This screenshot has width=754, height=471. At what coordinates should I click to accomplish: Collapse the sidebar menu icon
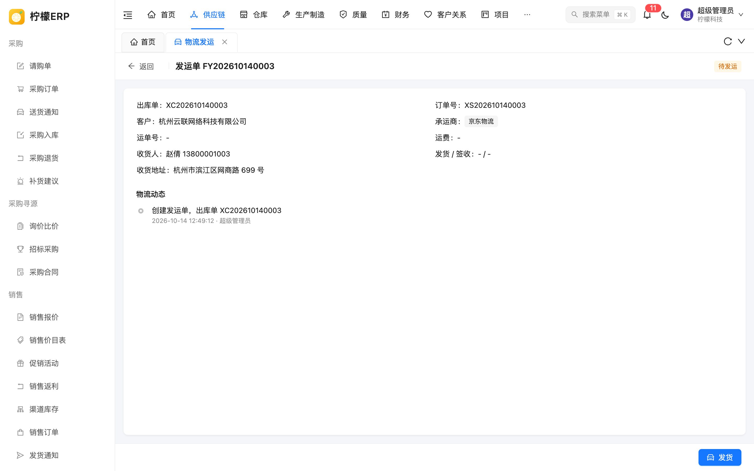click(128, 15)
